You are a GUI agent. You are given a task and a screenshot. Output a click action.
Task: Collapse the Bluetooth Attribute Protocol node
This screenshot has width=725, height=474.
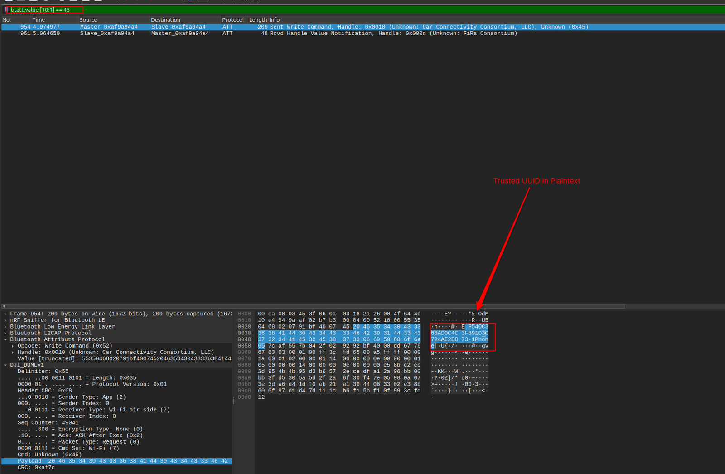pyautogui.click(x=5, y=339)
